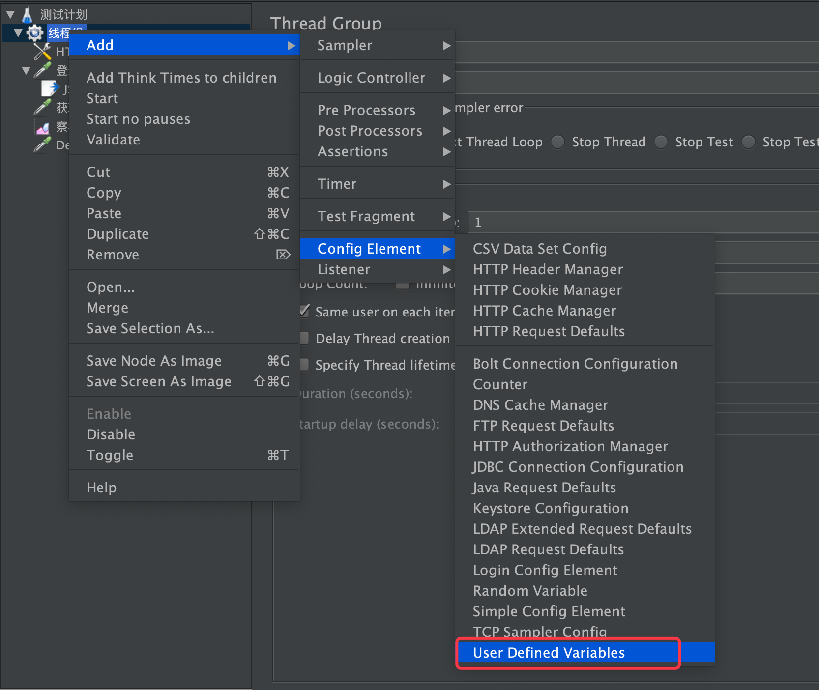Select the Stop Test radio button
The height and width of the screenshot is (690, 819).
661,142
